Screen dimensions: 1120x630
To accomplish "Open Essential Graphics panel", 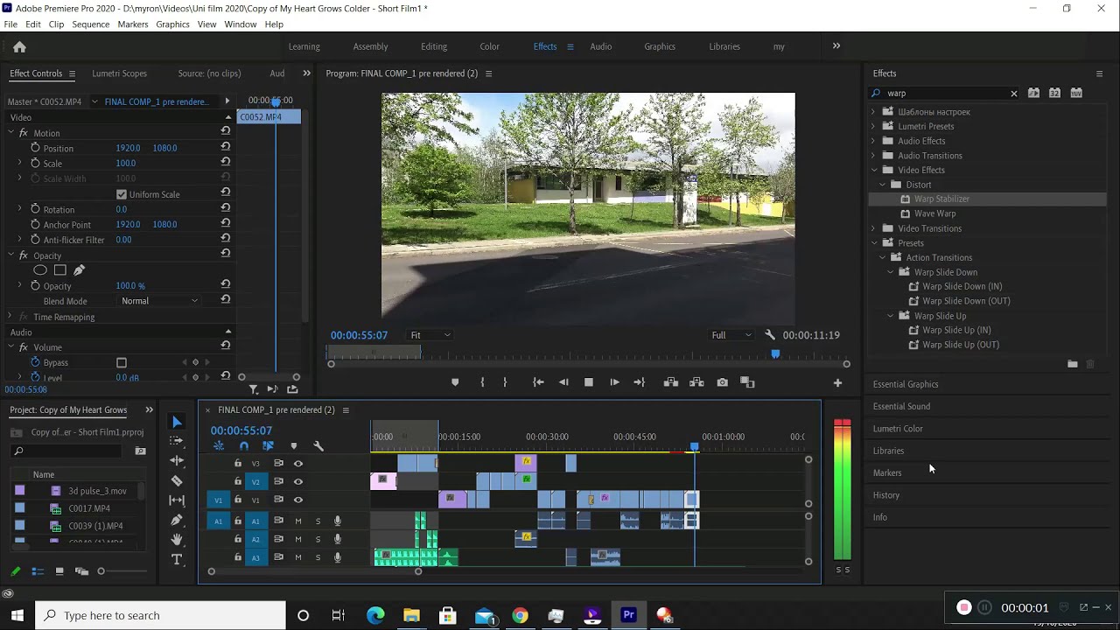I will 906,384.
